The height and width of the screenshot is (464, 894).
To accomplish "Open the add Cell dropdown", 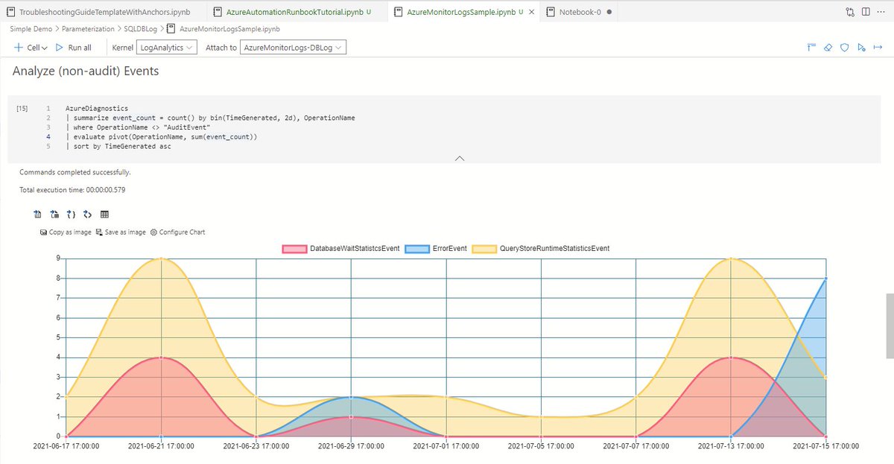I will click(31, 47).
